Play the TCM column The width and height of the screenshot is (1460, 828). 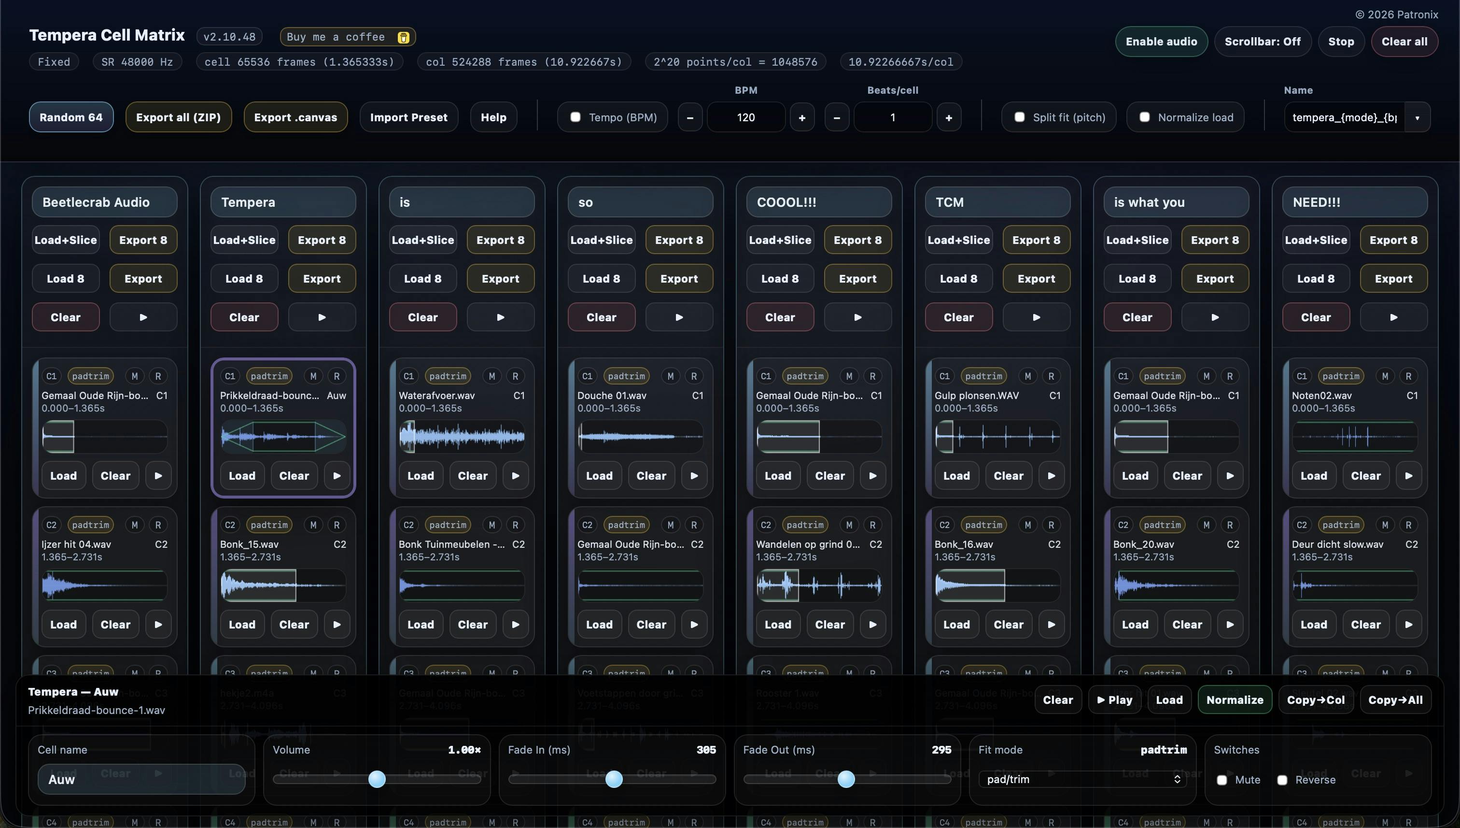click(x=1036, y=317)
